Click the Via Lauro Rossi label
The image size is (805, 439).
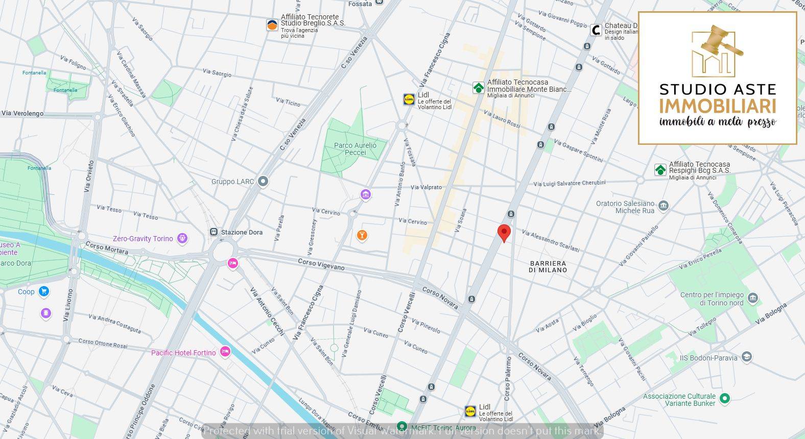pos(502,120)
